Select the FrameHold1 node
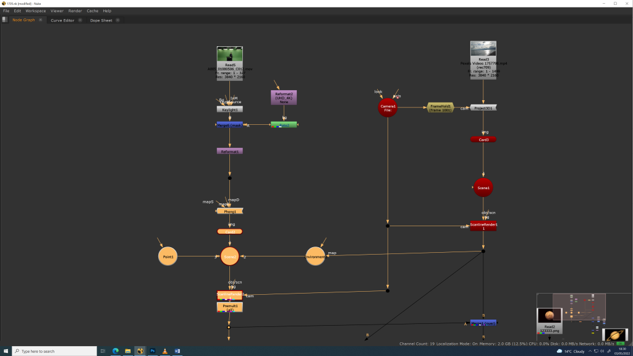 coord(440,108)
